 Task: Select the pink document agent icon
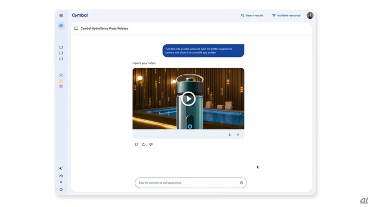click(x=61, y=86)
